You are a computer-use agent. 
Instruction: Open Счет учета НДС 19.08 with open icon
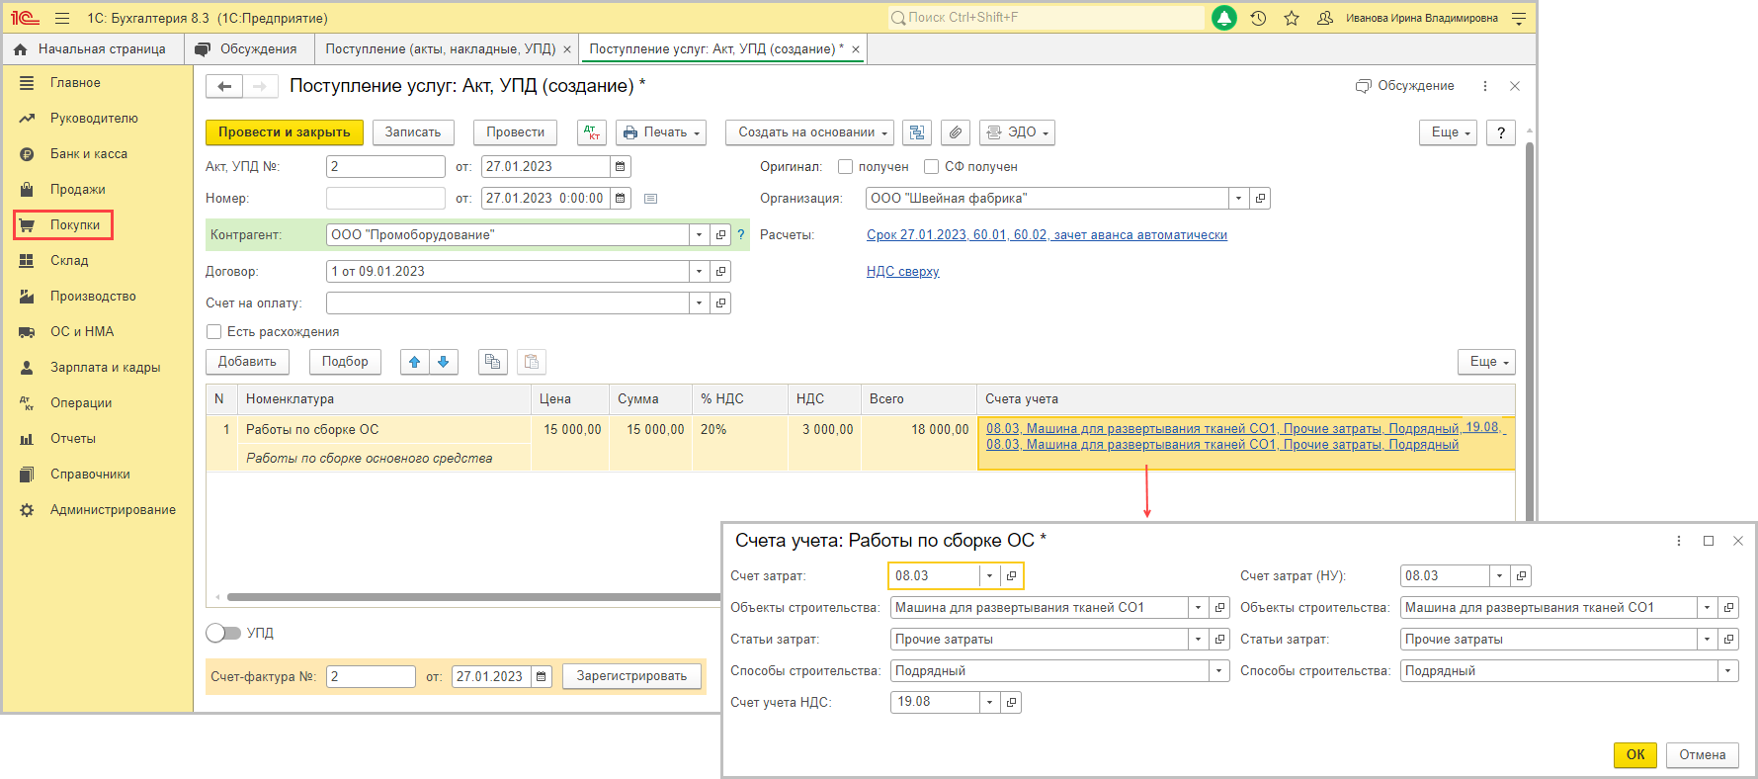pos(1011,702)
